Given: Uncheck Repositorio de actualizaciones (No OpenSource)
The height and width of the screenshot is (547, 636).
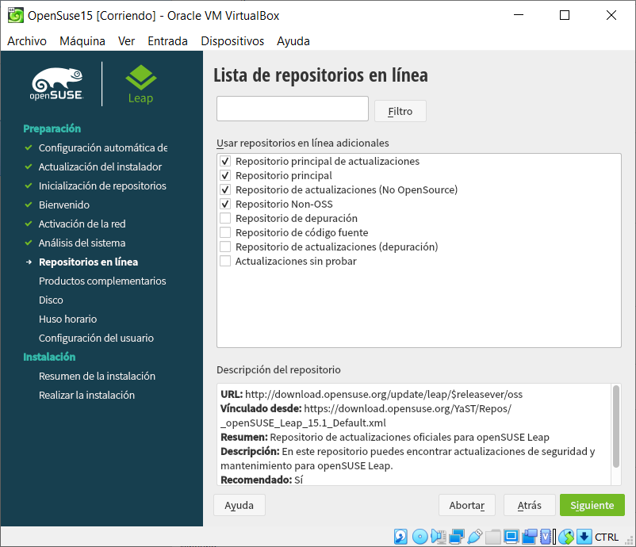Looking at the screenshot, I should click(x=225, y=189).
